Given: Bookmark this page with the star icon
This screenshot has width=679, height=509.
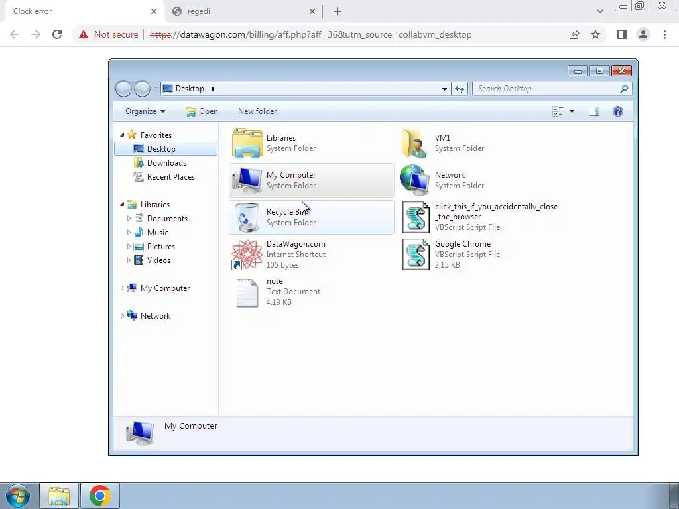Looking at the screenshot, I should pos(595,34).
